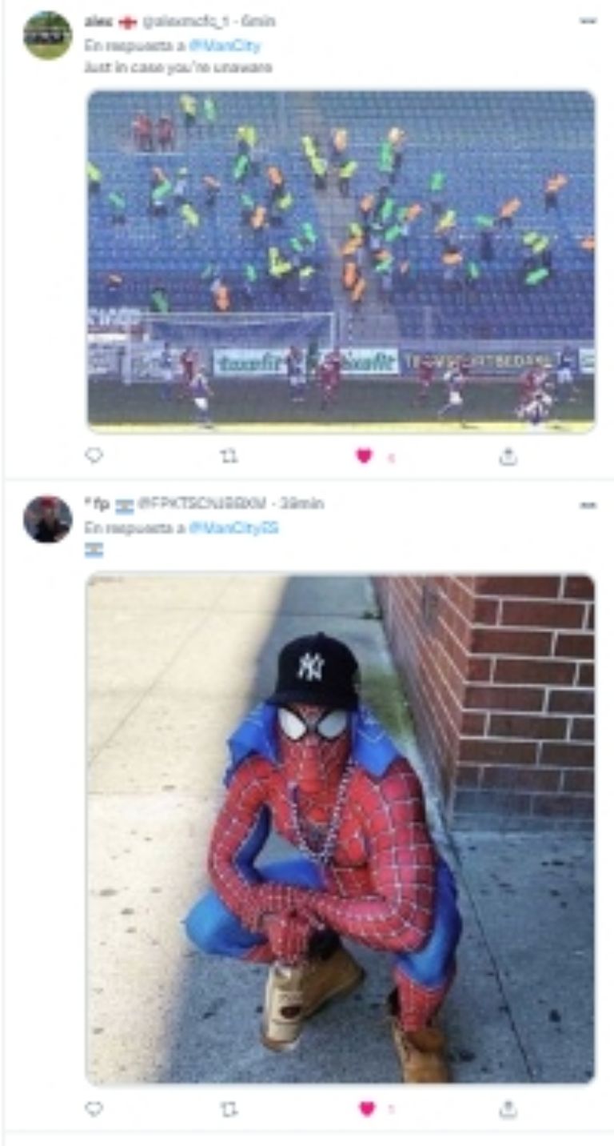Retweet the Spider-Man photo tweet
The height and width of the screenshot is (1146, 614).
coord(229,1109)
